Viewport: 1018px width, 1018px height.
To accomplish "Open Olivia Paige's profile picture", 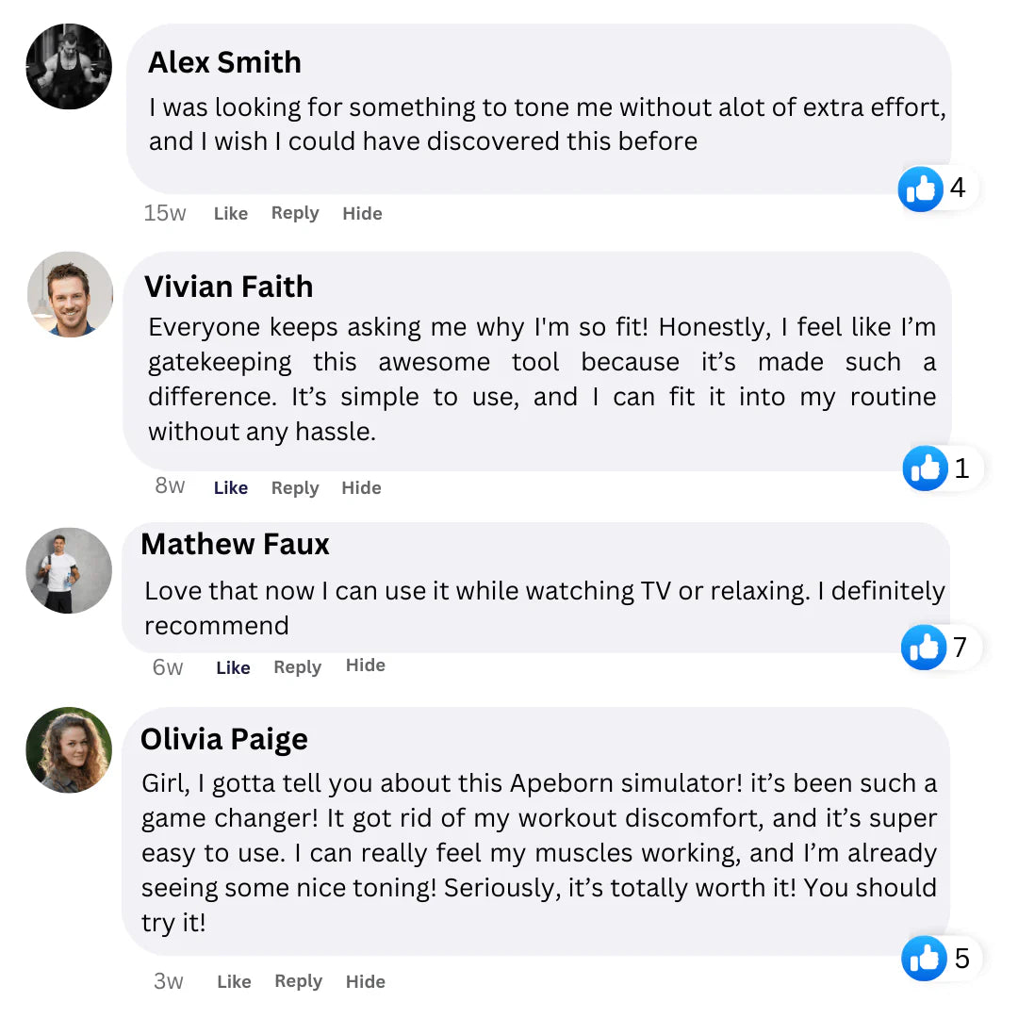I will coord(68,749).
